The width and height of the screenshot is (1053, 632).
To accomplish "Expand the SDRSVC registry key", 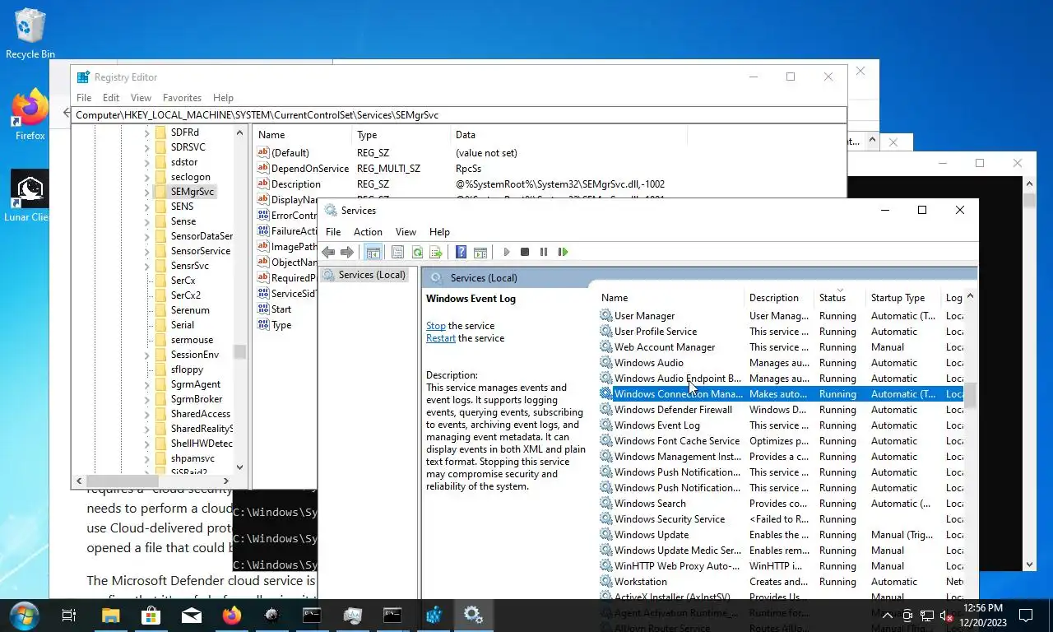I will click(x=147, y=147).
